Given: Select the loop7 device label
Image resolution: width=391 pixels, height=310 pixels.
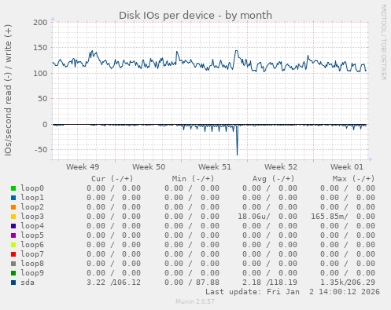Looking at the screenshot, I should tap(32, 254).
